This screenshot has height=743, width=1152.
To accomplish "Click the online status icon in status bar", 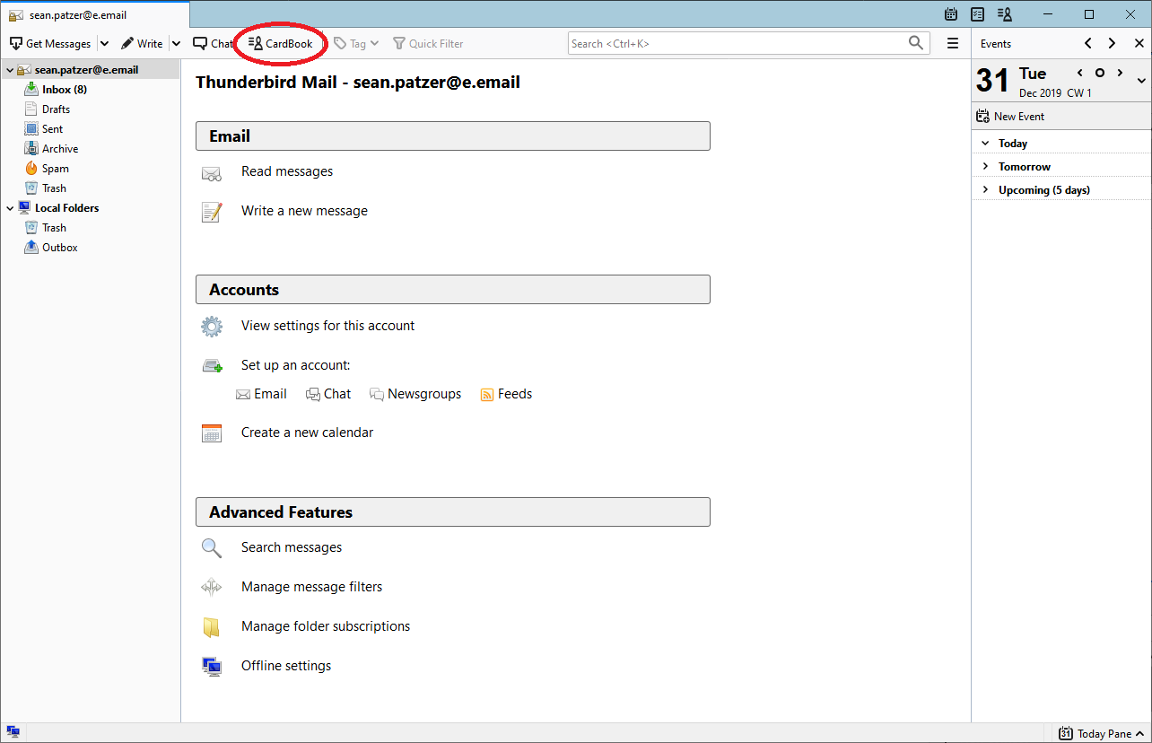I will (13, 733).
